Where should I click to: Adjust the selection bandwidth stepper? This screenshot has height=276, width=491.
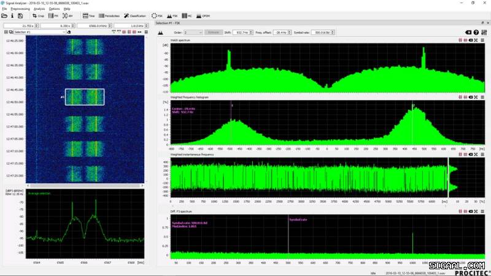point(146,26)
